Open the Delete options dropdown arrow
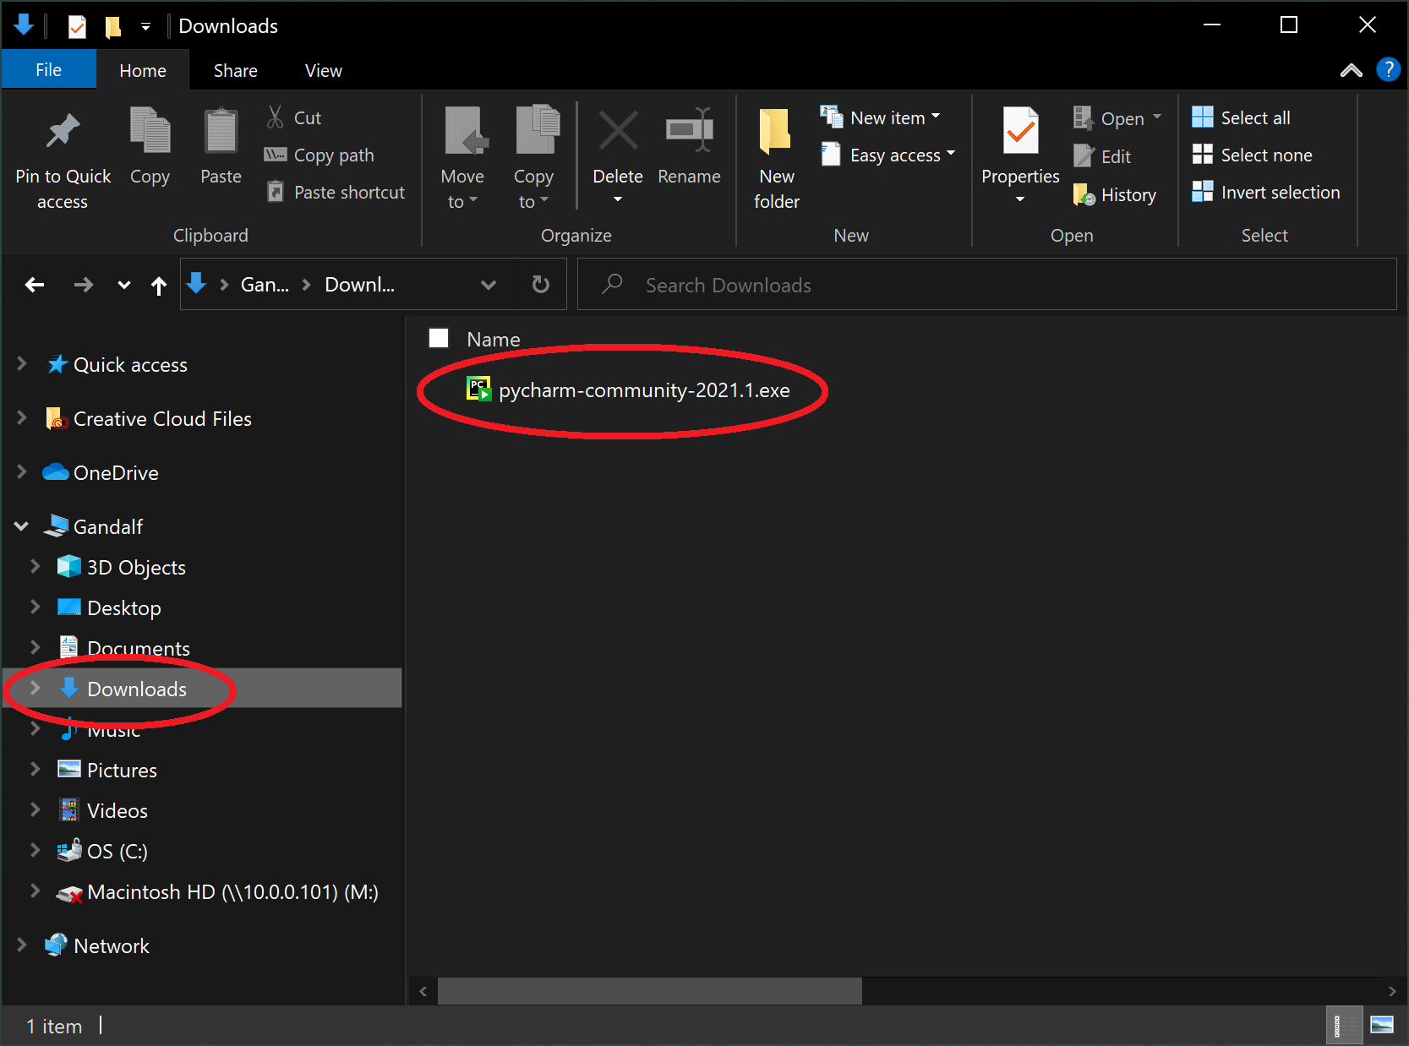The width and height of the screenshot is (1409, 1046). coord(618,199)
